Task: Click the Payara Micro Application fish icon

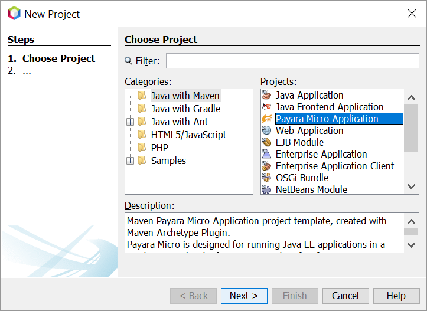Action: pyautogui.click(x=266, y=119)
